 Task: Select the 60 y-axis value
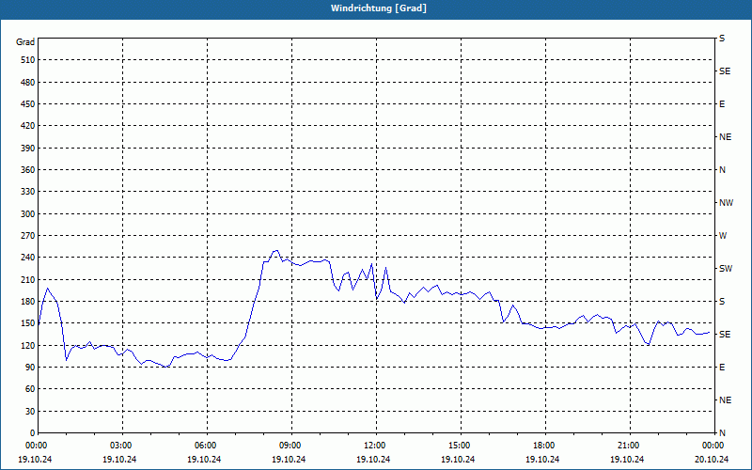tap(30, 389)
